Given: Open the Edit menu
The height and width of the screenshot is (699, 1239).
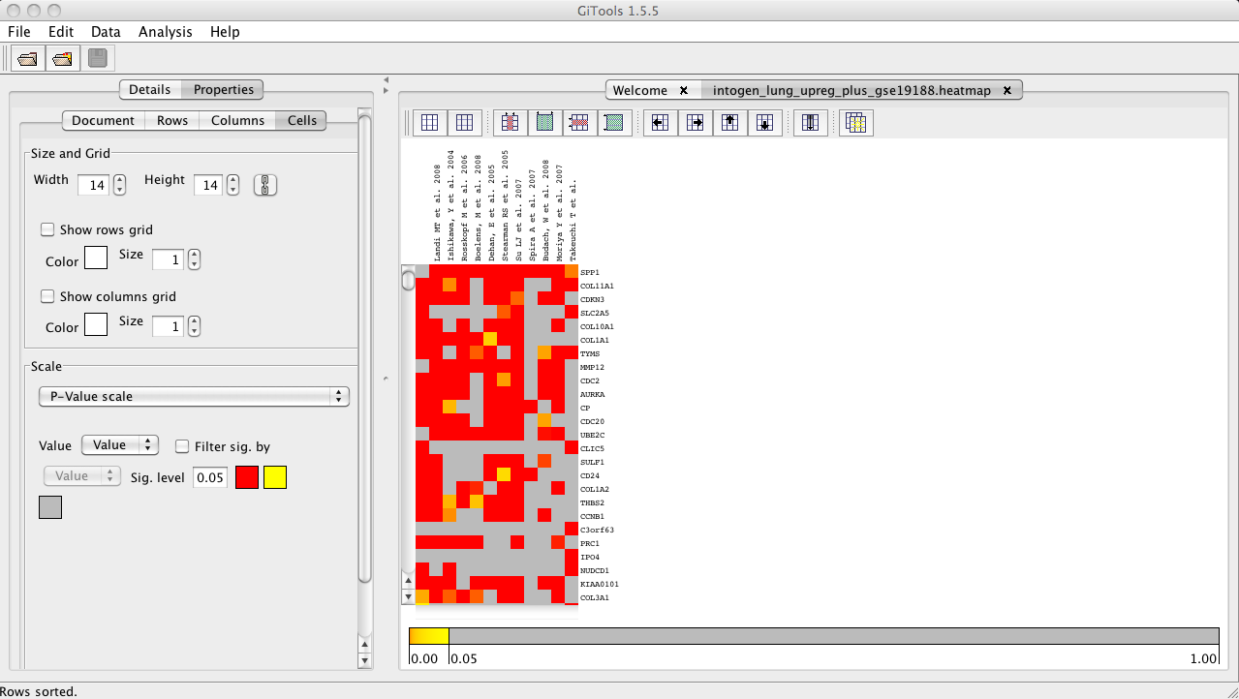Looking at the screenshot, I should (x=61, y=32).
